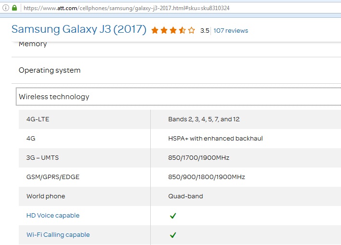This screenshot has width=341, height=245.
Task: Open the HD Voice capable link
Action: coord(53,216)
